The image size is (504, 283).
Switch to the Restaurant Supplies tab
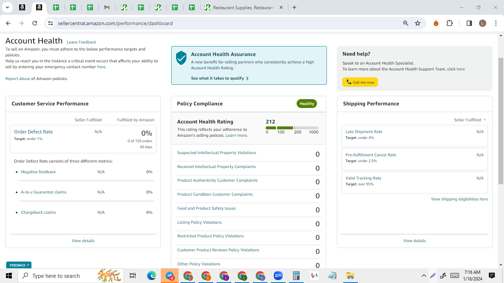244,7
